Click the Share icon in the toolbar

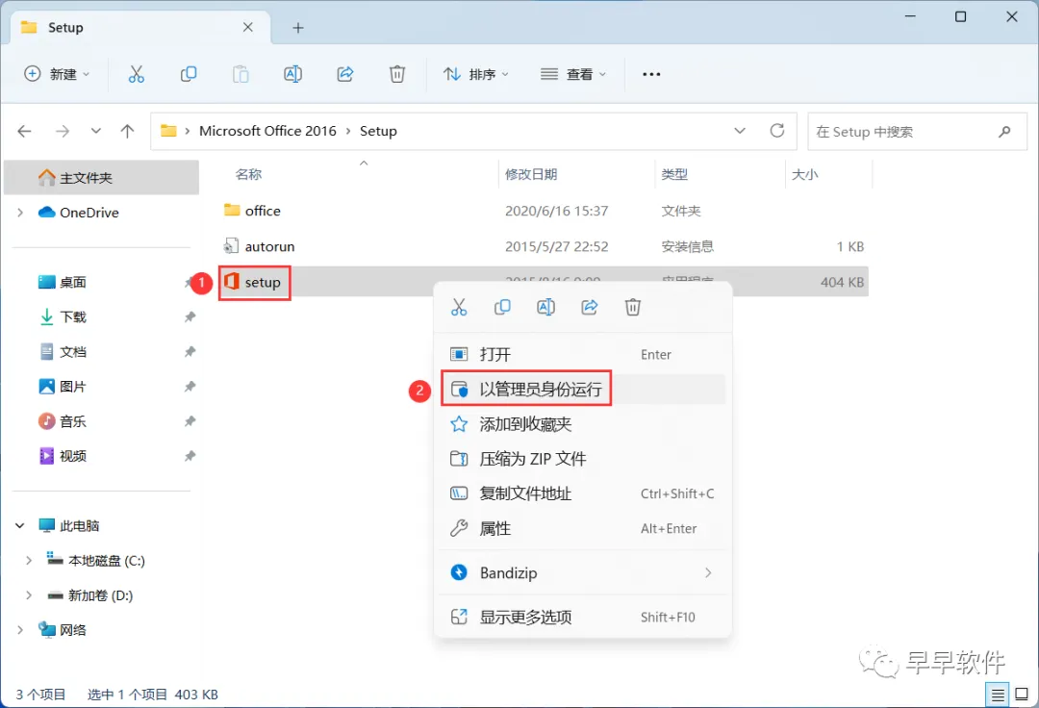345,74
